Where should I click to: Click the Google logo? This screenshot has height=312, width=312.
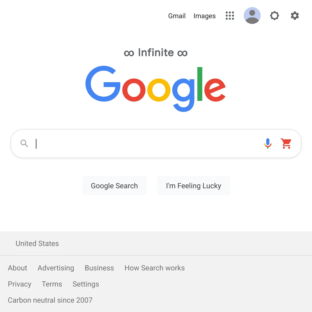[155, 88]
